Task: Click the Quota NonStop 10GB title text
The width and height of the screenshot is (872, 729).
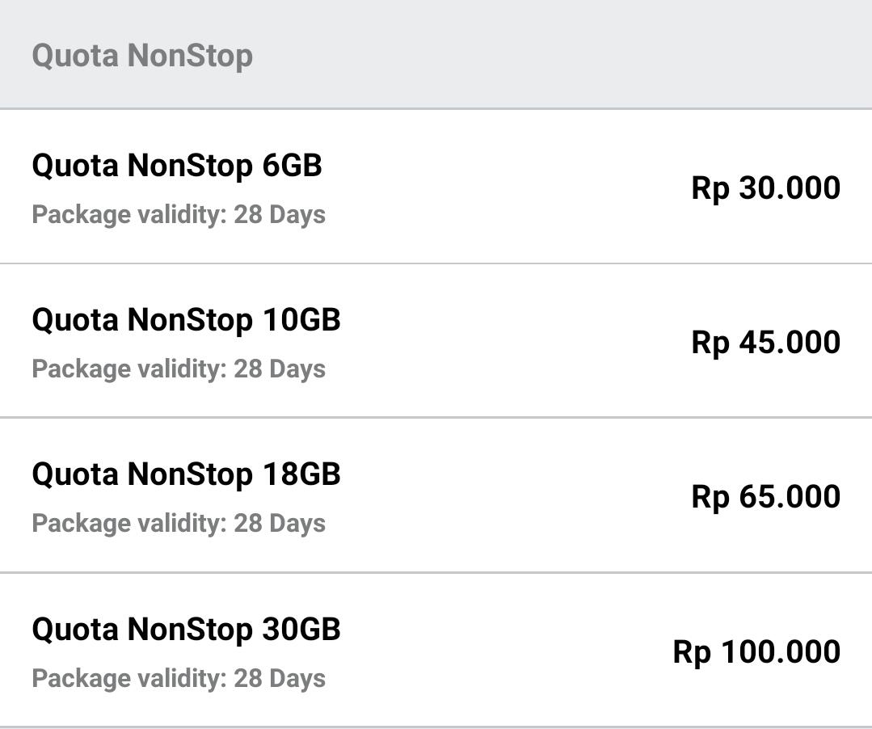Action: [185, 318]
